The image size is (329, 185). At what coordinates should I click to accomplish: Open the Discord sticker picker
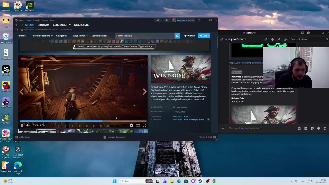coord(312,128)
